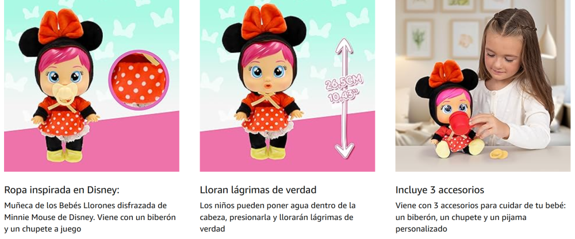The image size is (575, 239).
Task: Click the red bow on the middle doll
Action: click(264, 23)
